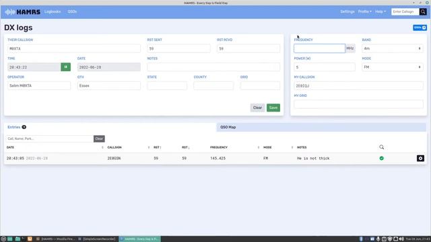This screenshot has height=242, width=431.
Task: Click the microphone icon in system tray
Action: coord(378,239)
